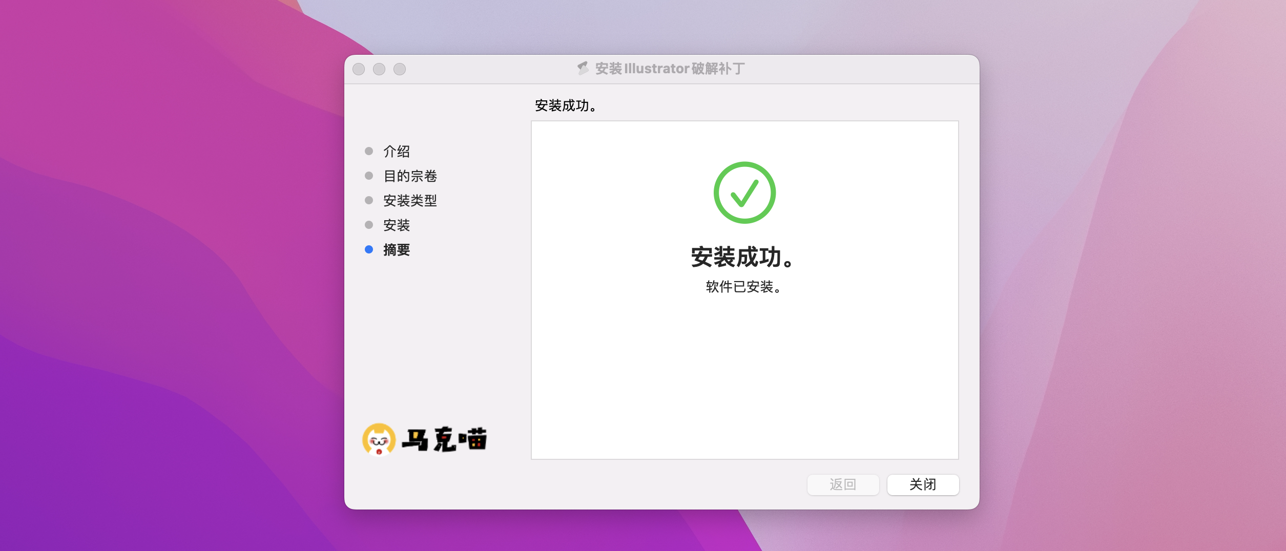The width and height of the screenshot is (1286, 551).
Task: Click the window zoom button in title bar
Action: (x=400, y=69)
